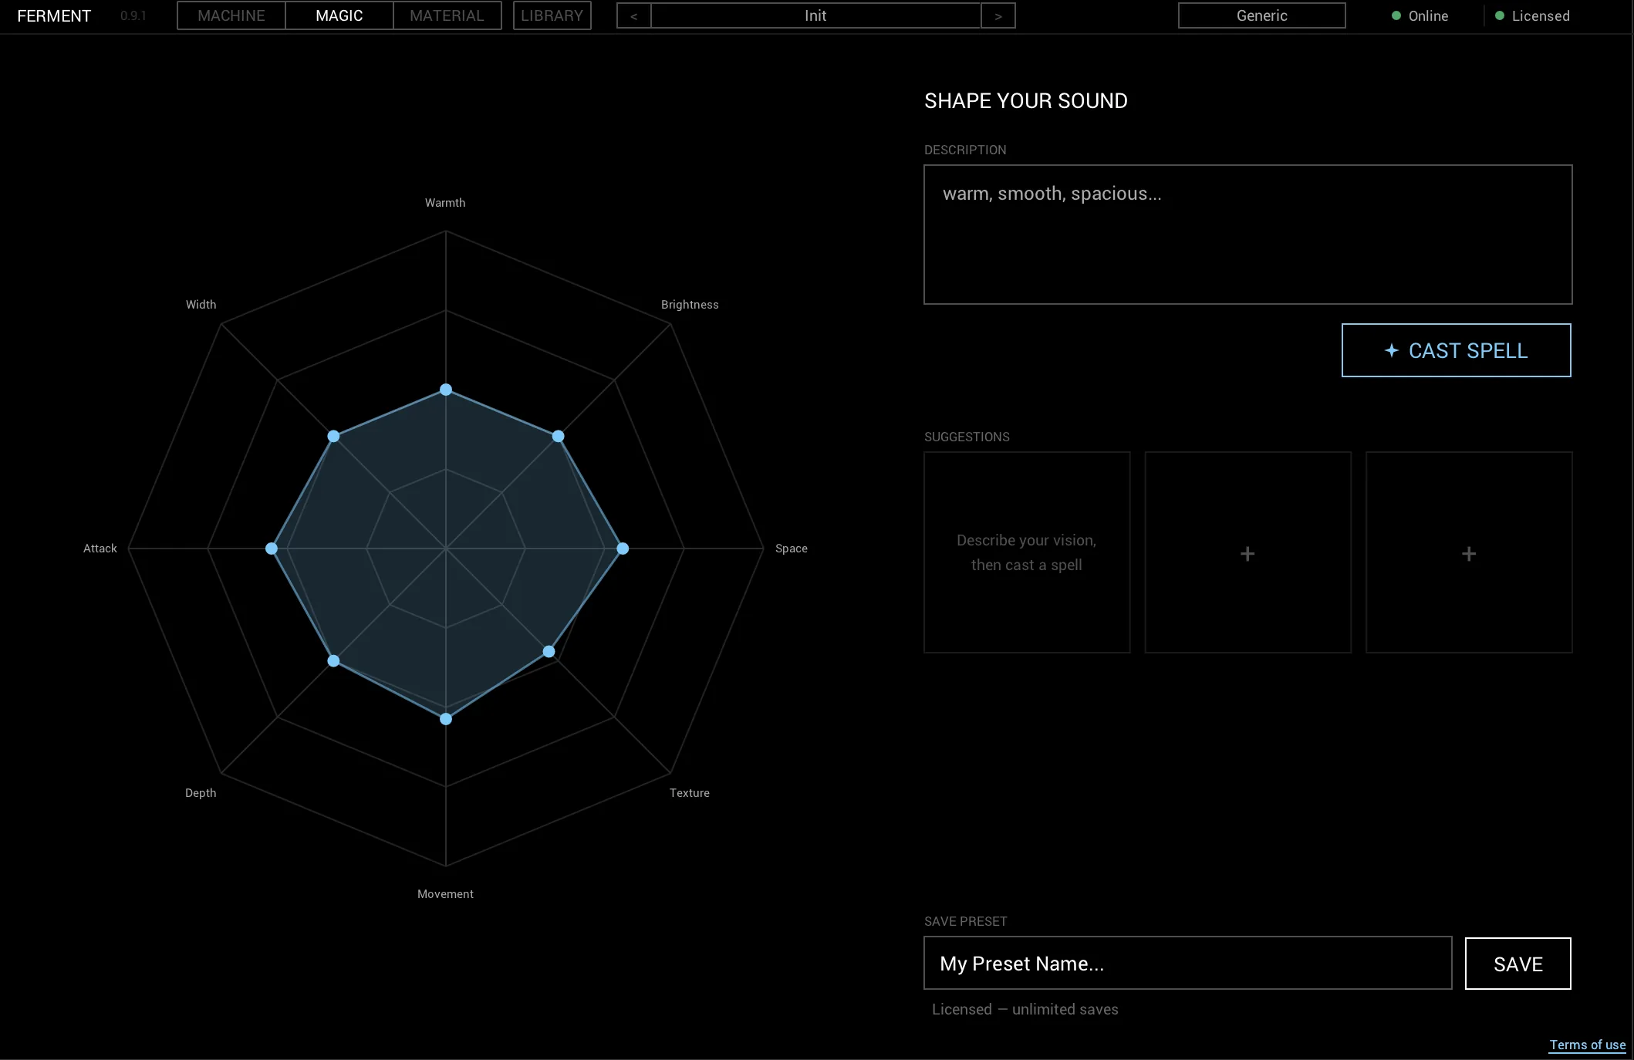Focus the sound description text box
This screenshot has width=1634, height=1060.
(1247, 235)
